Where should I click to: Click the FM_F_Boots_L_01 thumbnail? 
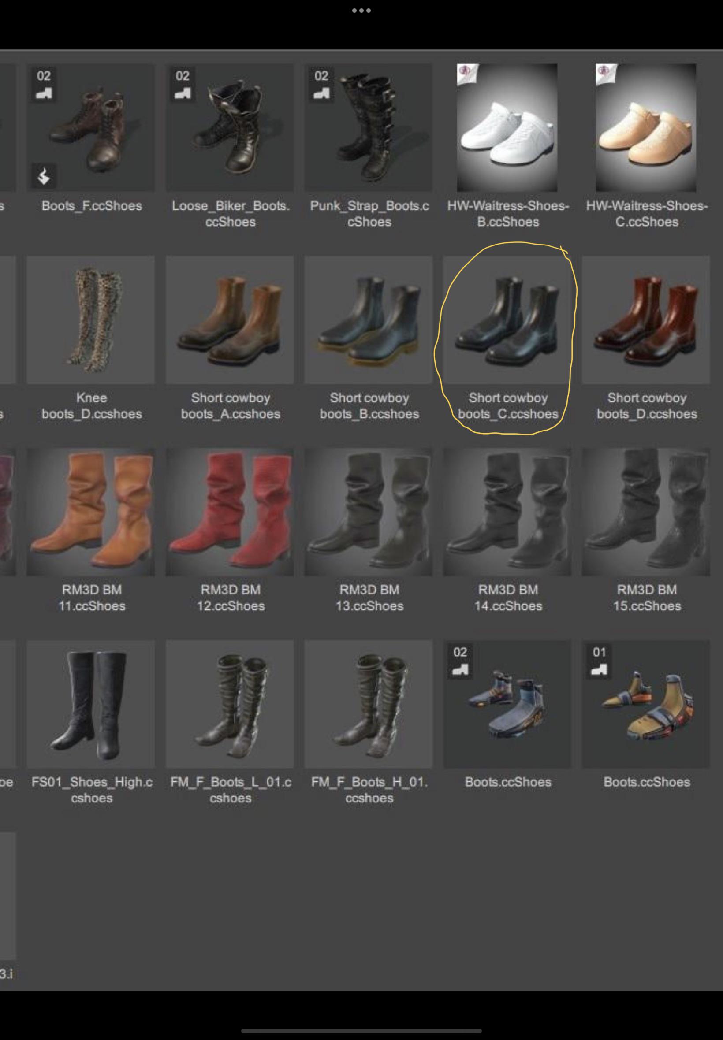tap(230, 704)
